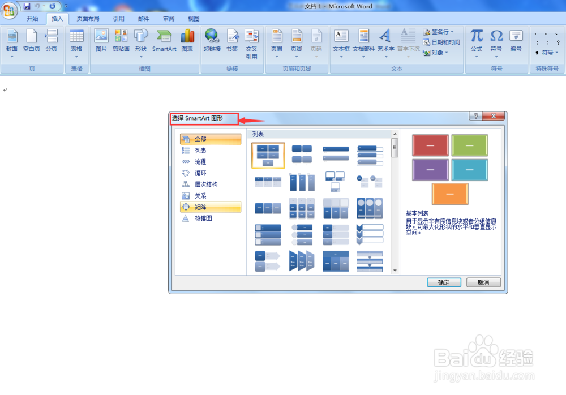566x395 pixels.
Task: Open clip art (剪贴画) pane
Action: tap(121, 41)
